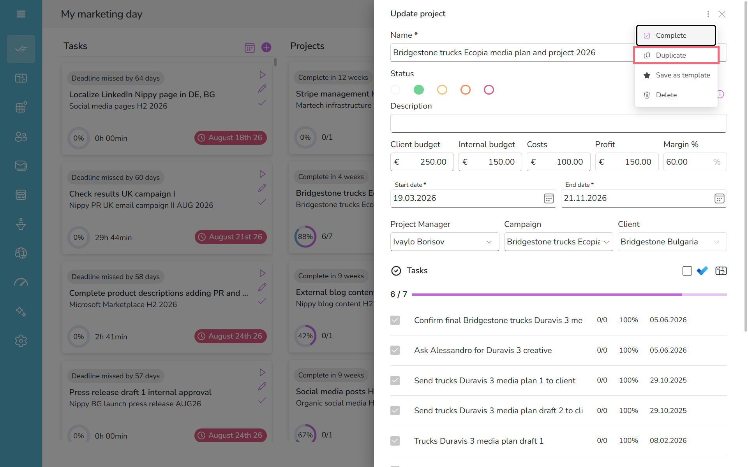Open Stripe management project card
The height and width of the screenshot is (467, 748).
pyautogui.click(x=332, y=109)
